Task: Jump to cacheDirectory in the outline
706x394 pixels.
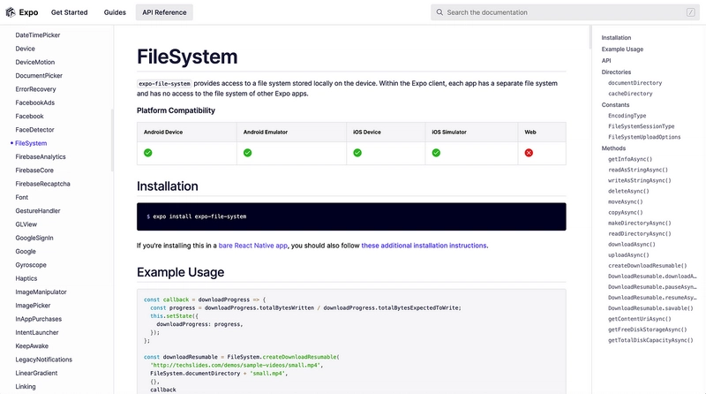Action: coord(630,94)
